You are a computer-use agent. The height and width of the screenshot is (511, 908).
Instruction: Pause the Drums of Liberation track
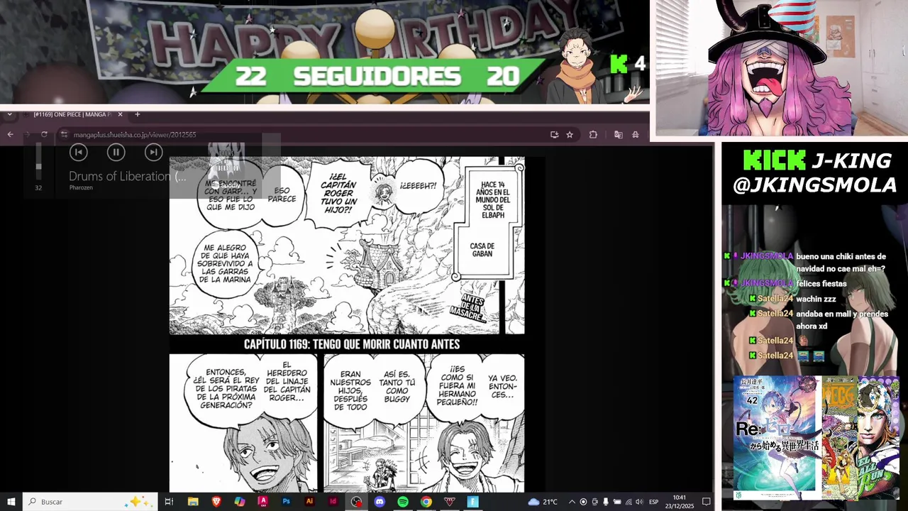[x=116, y=152]
